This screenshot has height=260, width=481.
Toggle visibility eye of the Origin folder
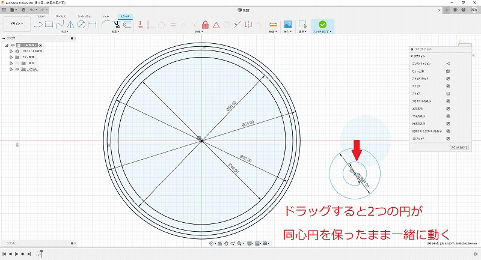(x=17, y=63)
